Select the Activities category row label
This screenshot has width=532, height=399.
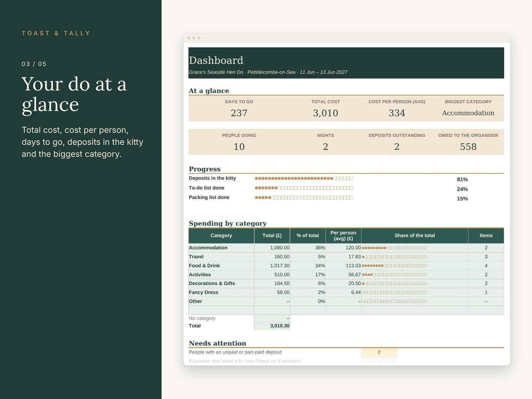tap(200, 275)
